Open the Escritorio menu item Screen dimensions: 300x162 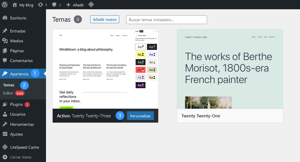23,18
